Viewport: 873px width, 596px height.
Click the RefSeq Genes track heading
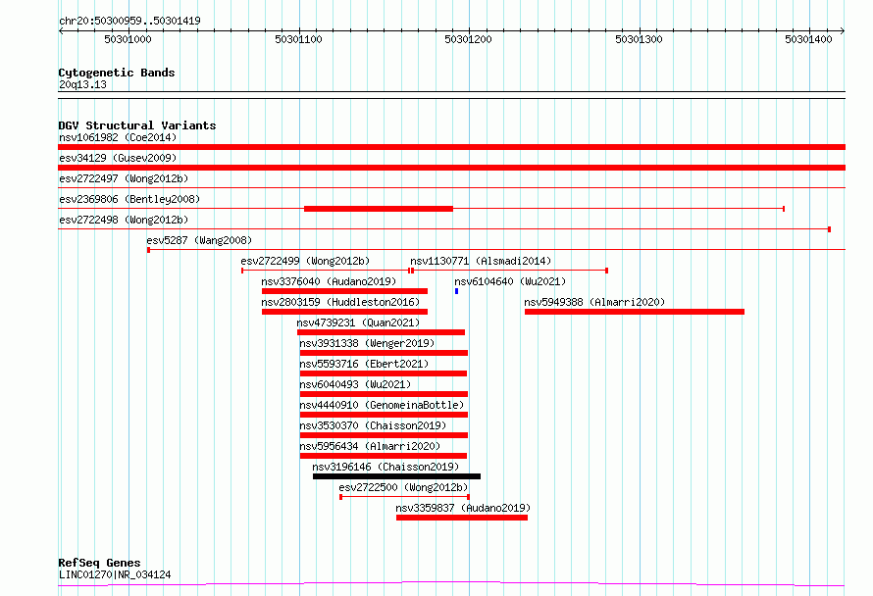click(x=99, y=563)
